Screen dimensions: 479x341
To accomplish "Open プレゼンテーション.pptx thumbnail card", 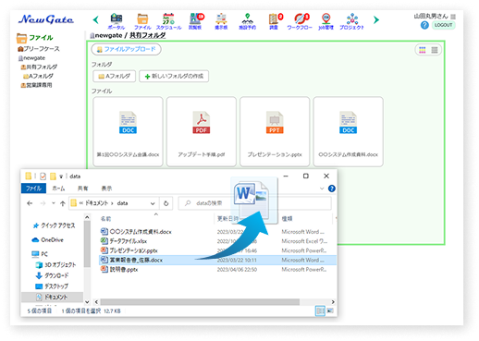I will click(x=275, y=132).
